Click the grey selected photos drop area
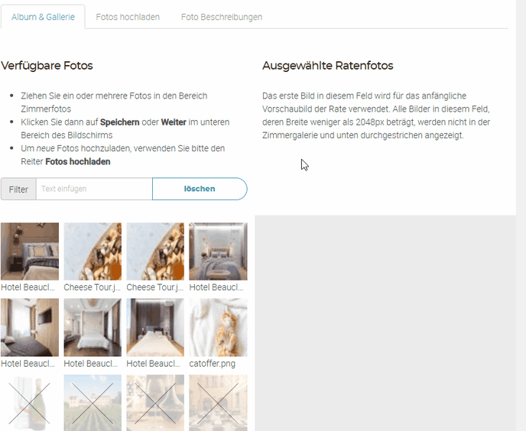The image size is (526, 431). pyautogui.click(x=385, y=323)
